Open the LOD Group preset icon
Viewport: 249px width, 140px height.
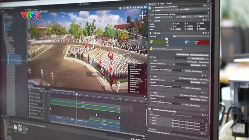point(206,33)
